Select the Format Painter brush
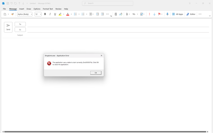 pos(12,14)
